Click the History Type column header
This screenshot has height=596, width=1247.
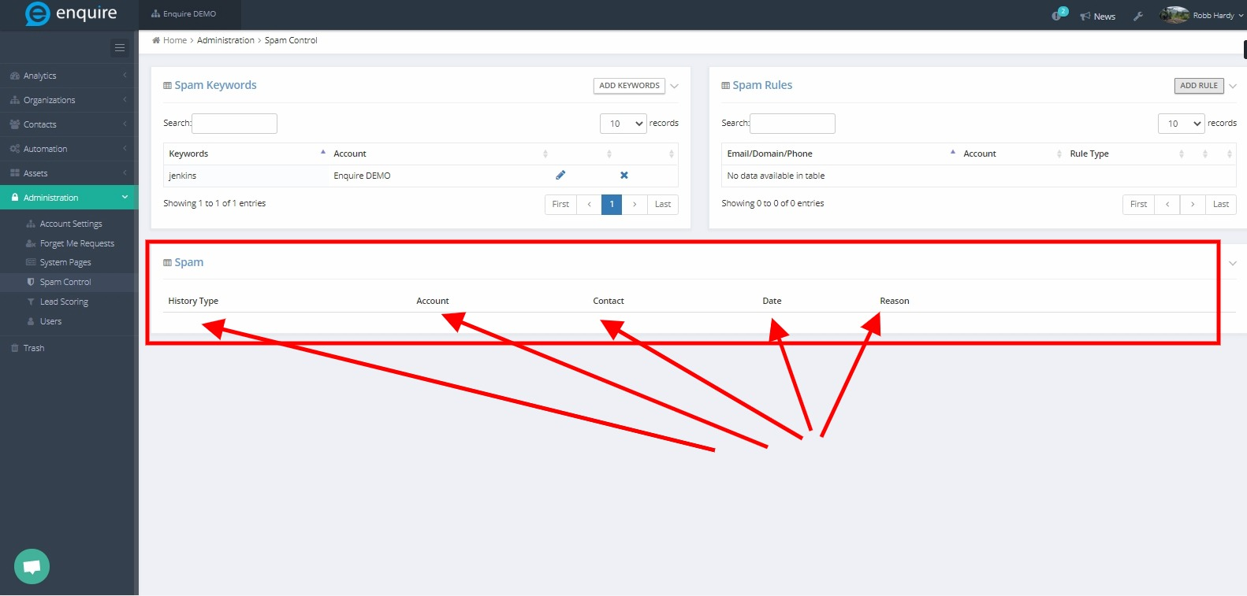click(193, 301)
